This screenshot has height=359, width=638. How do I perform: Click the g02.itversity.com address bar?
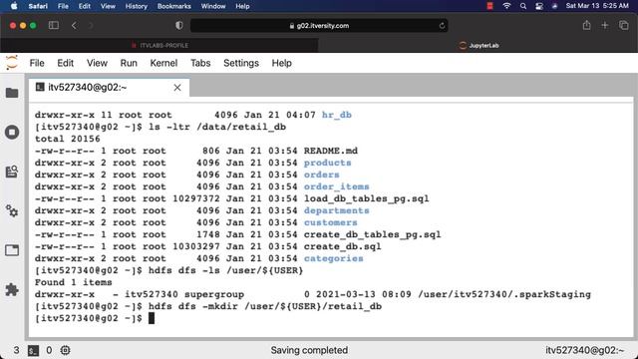319,26
